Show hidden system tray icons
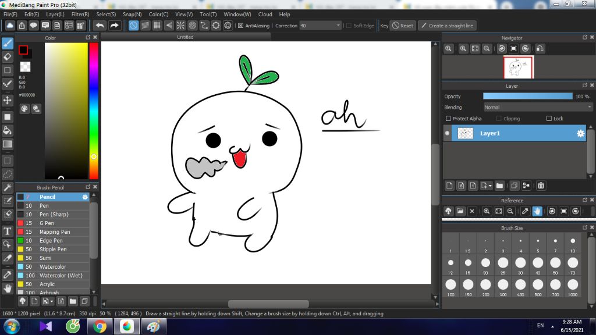Screen dimensions: 596x335 pos(552,326)
